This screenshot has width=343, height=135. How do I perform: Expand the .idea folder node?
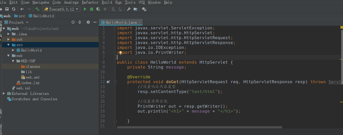tap(9, 34)
